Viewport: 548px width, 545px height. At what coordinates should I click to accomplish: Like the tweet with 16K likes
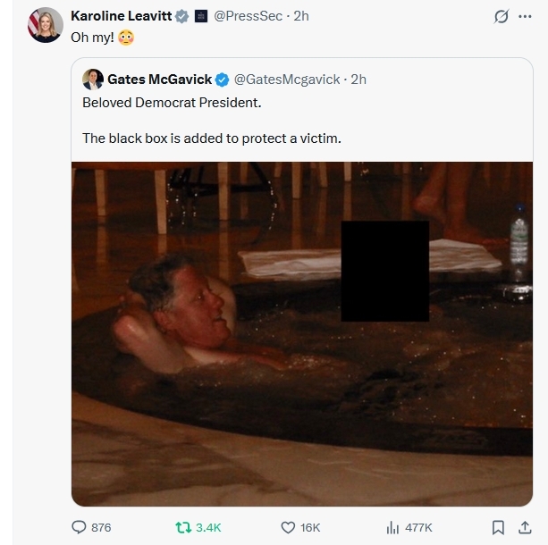click(289, 527)
